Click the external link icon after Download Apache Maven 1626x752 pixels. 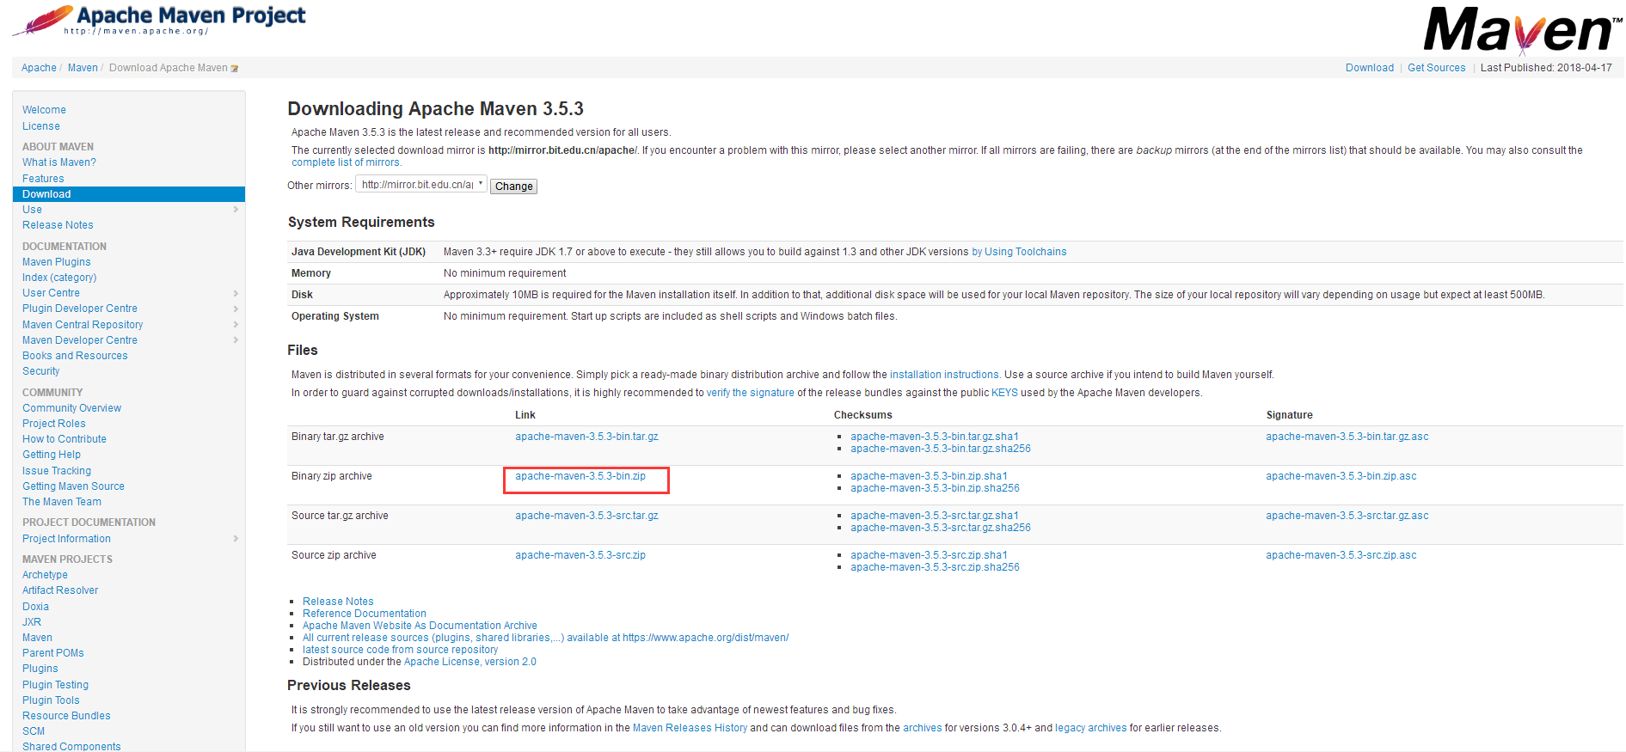click(235, 69)
